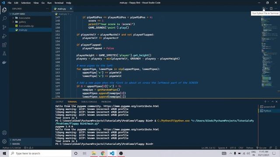The height and width of the screenshot is (157, 280).
Task: Switch to the OUTPUT panel tab
Action: coord(59,102)
